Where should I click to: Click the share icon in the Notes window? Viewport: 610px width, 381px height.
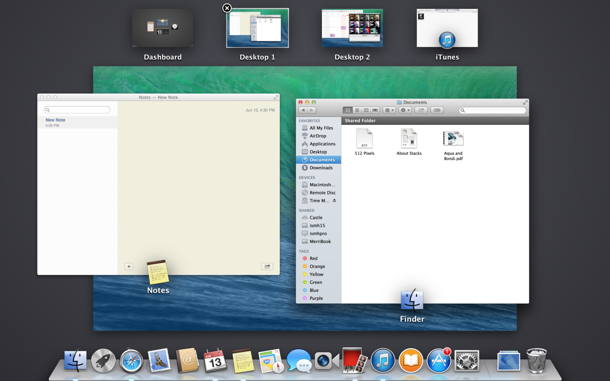coord(267,266)
